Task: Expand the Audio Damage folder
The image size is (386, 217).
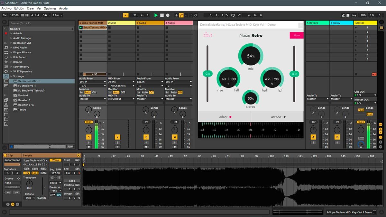Action: pos(11,38)
